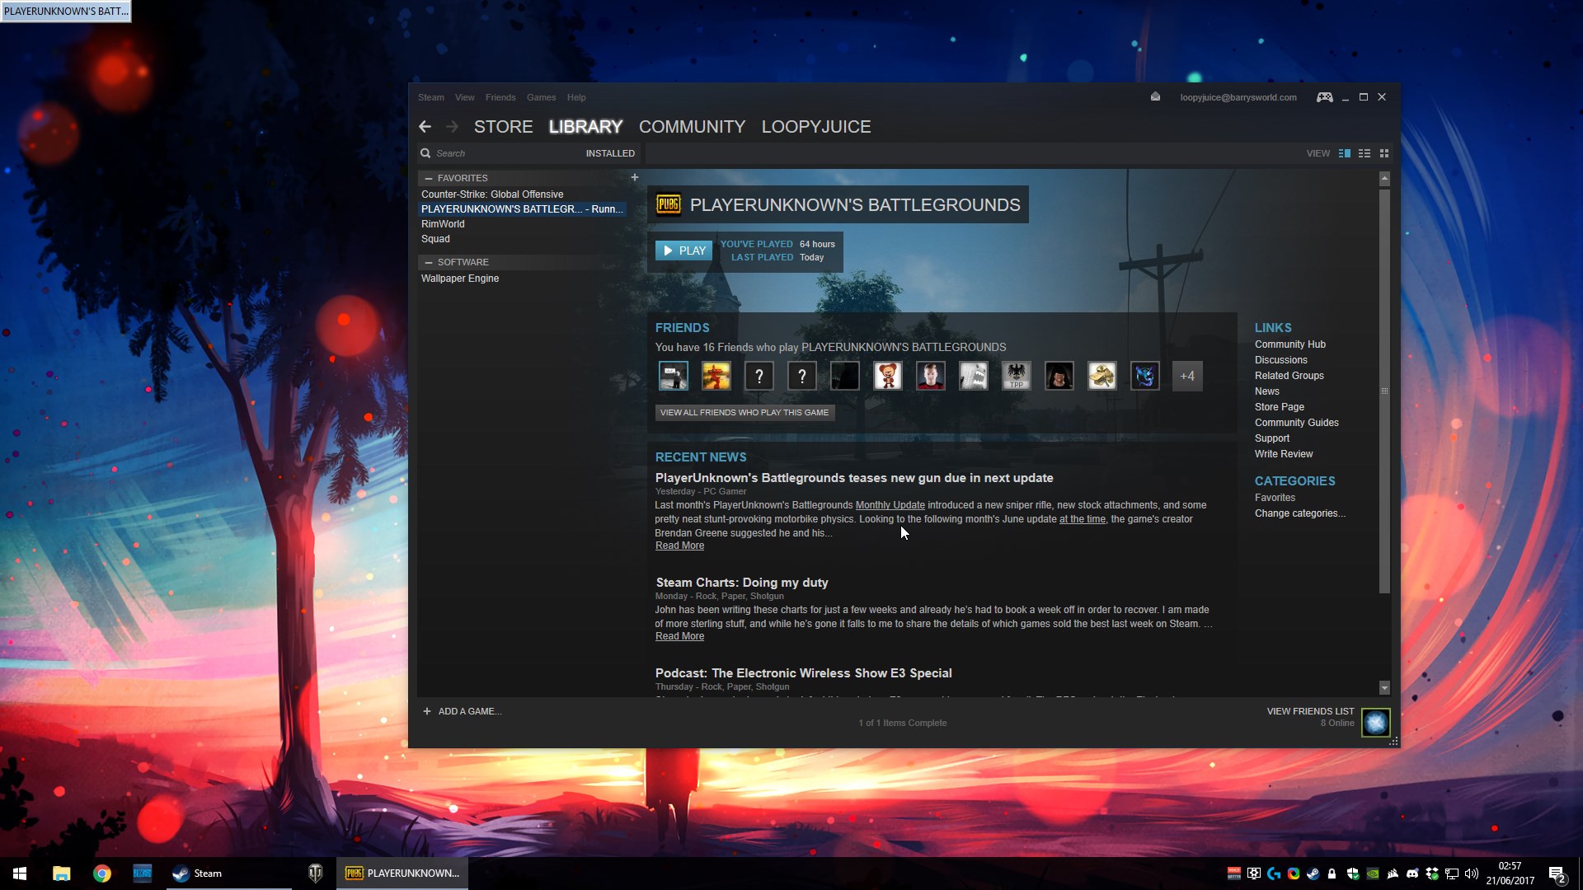Click the search magnifier icon

click(425, 153)
